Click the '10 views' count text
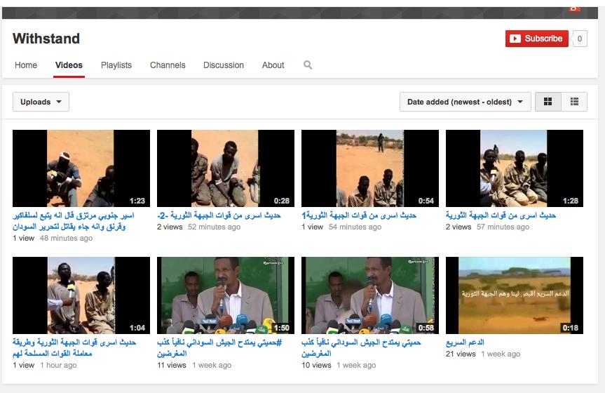 [316, 365]
